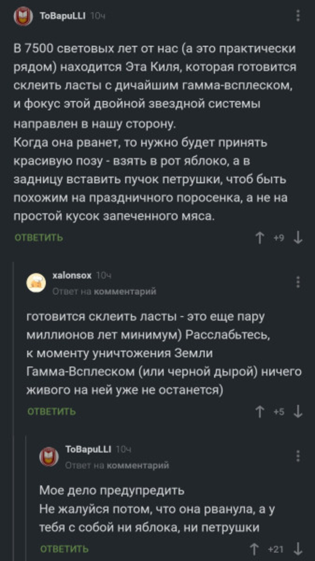Reply to the top ToBapuLLI comment
315x561 pixels.
click(x=39, y=238)
